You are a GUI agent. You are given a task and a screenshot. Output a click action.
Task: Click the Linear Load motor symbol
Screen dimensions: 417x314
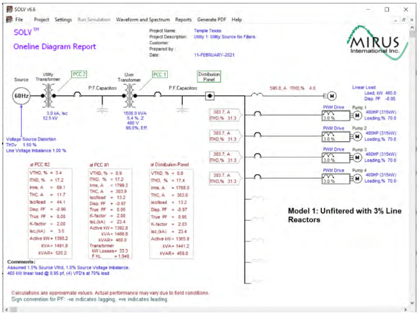coord(331,96)
